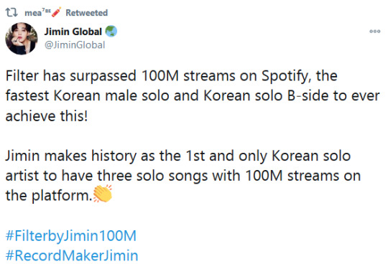
Task: Open the mea retweeter profile name
Action: point(33,13)
